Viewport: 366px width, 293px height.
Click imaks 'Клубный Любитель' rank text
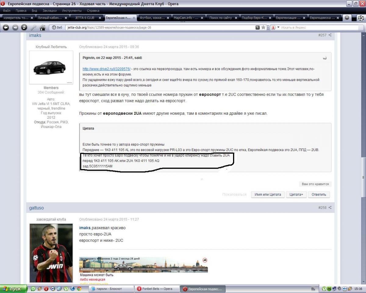click(51, 47)
